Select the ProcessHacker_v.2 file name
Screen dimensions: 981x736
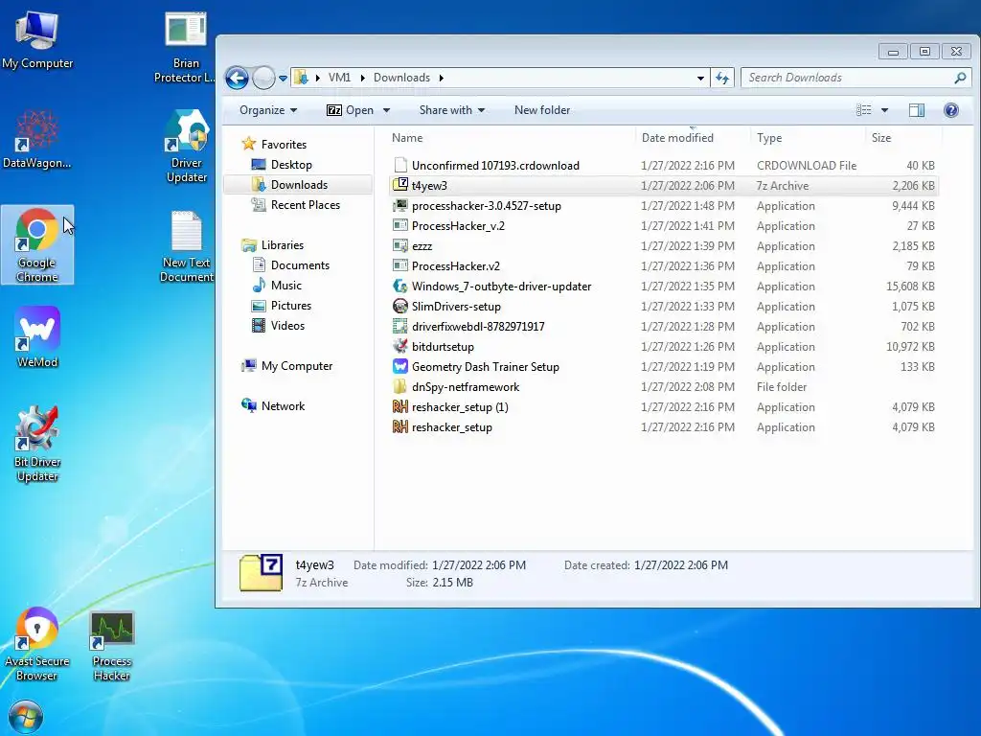(x=458, y=226)
